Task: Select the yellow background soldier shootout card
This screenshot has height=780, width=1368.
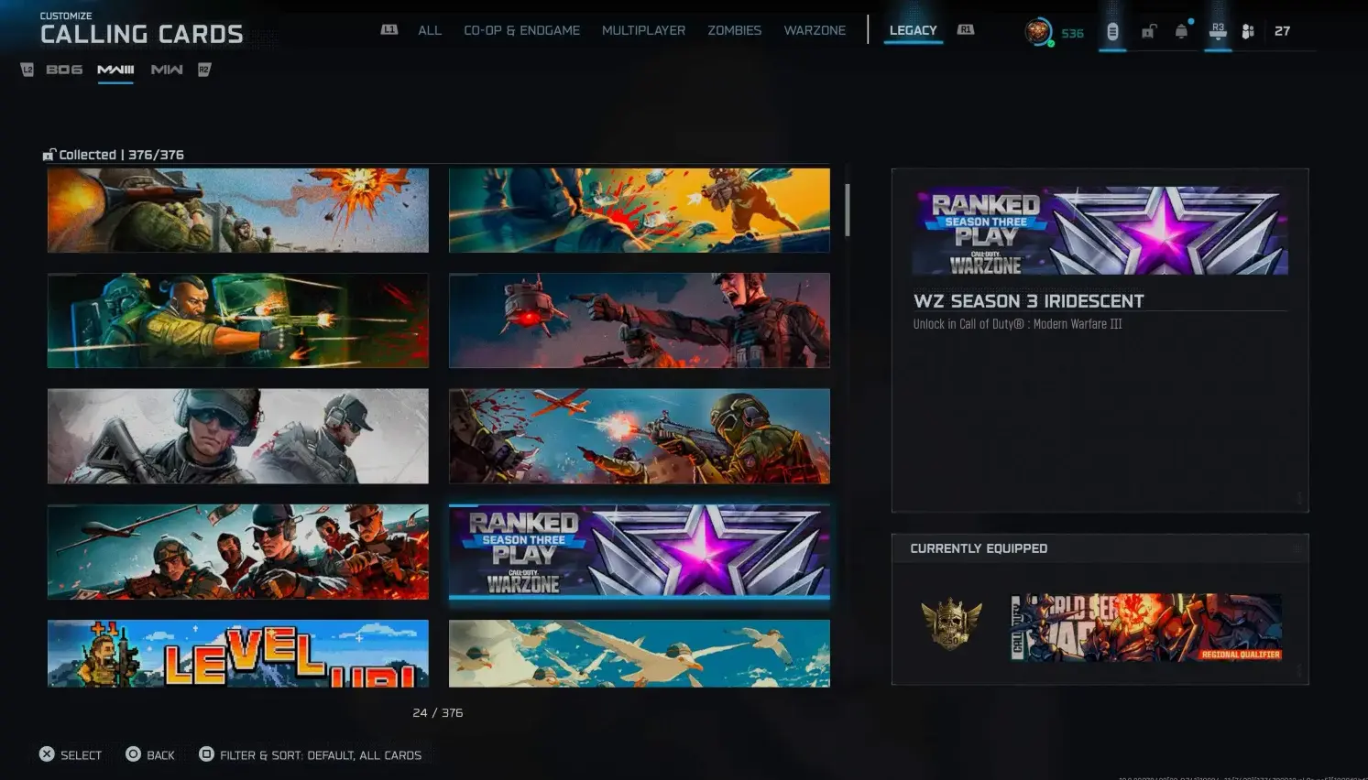Action: 640,210
